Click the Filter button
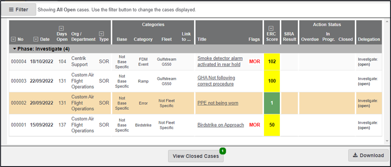 pos(19,10)
